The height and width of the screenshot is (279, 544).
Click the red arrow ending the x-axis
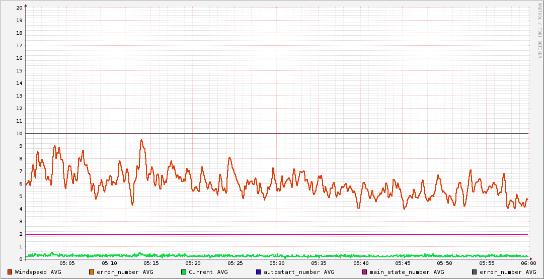pyautogui.click(x=530, y=259)
